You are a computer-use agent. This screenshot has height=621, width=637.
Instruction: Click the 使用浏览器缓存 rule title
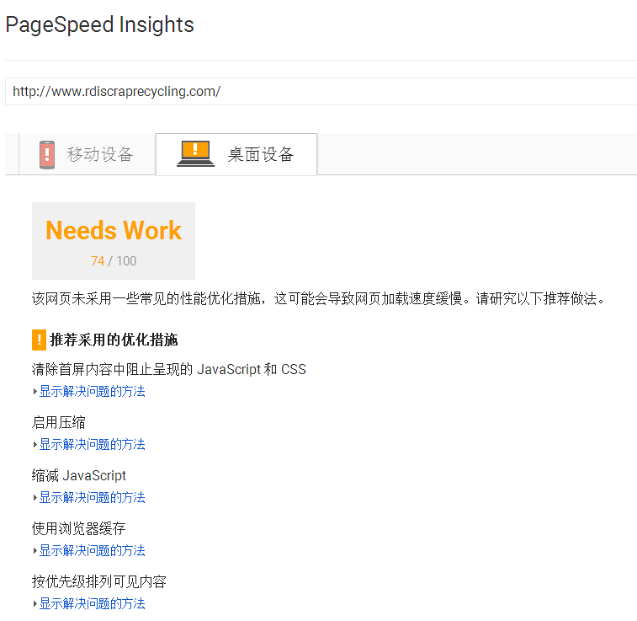tap(79, 528)
